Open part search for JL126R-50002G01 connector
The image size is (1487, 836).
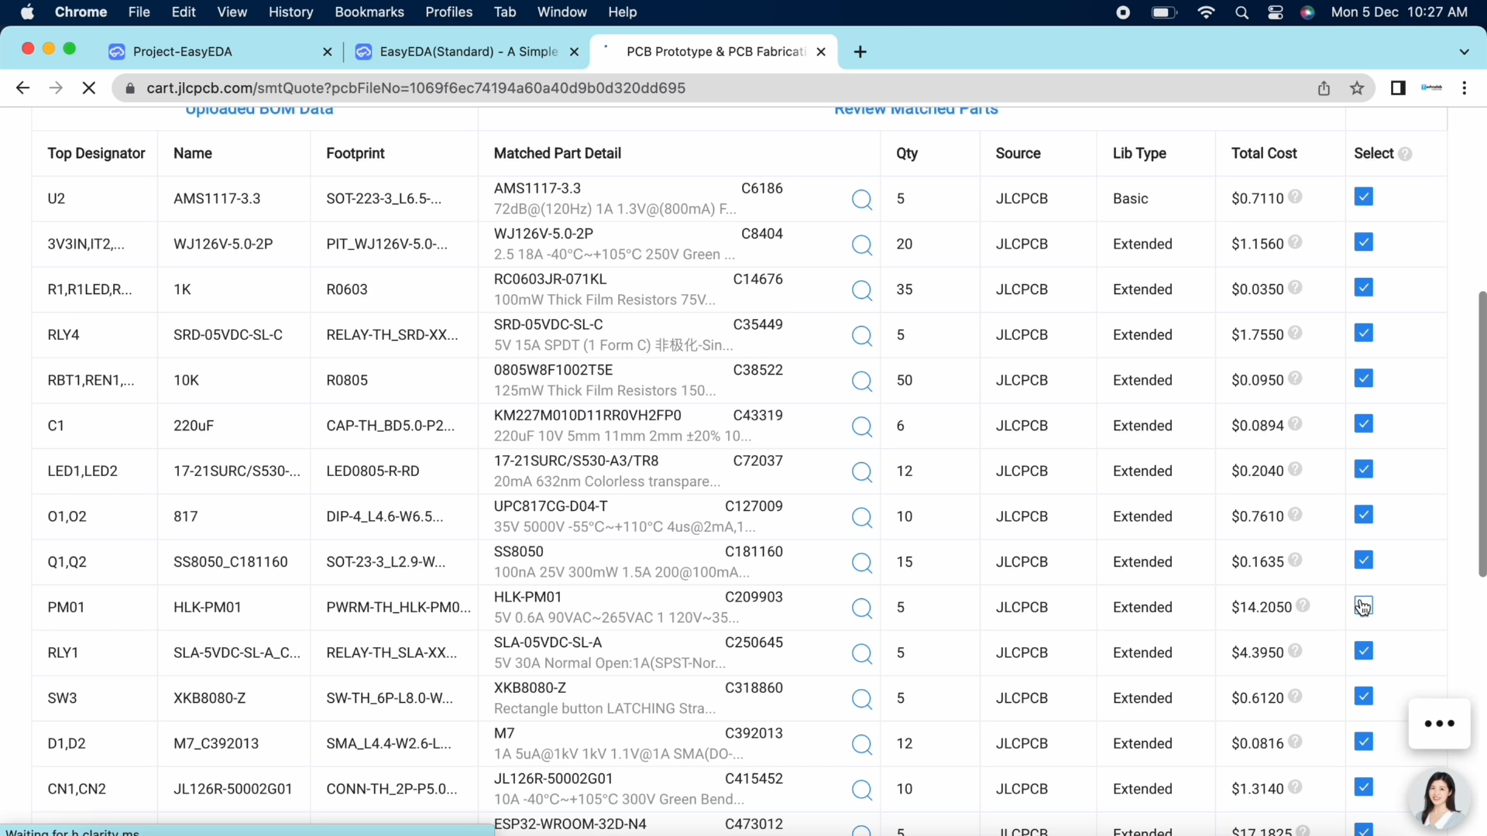[x=861, y=790]
